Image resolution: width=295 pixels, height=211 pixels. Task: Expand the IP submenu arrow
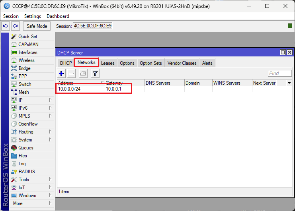click(50, 100)
